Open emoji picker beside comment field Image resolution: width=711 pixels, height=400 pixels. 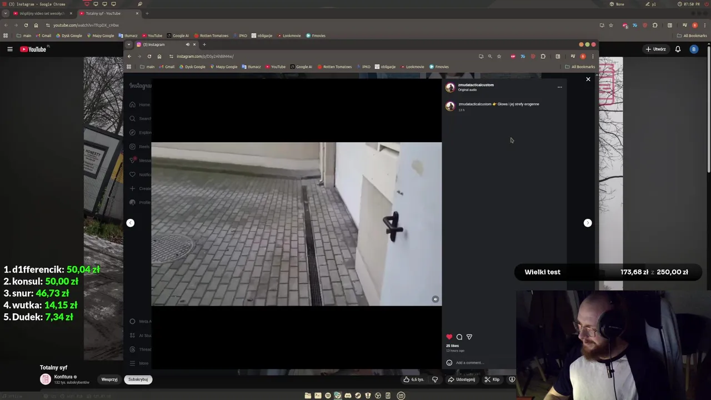pyautogui.click(x=449, y=363)
